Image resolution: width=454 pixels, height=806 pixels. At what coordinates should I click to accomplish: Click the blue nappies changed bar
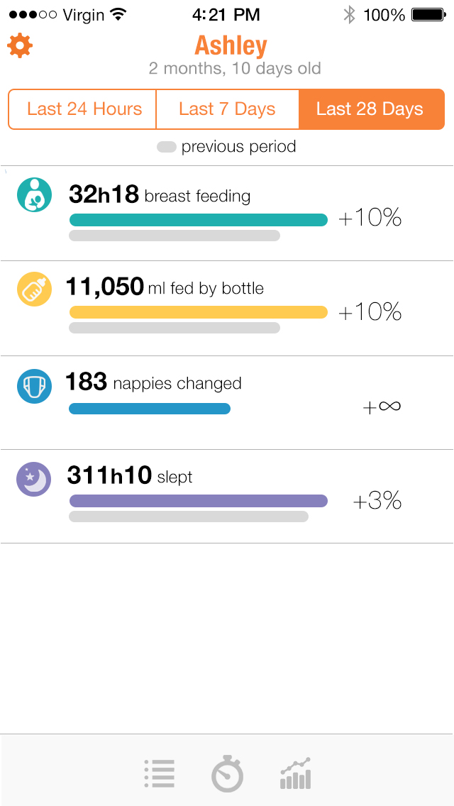coord(150,409)
